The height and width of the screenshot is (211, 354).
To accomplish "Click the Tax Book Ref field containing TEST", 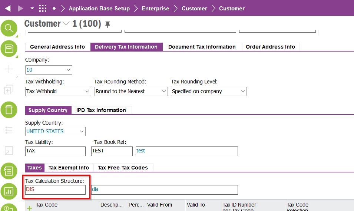I will [112, 151].
